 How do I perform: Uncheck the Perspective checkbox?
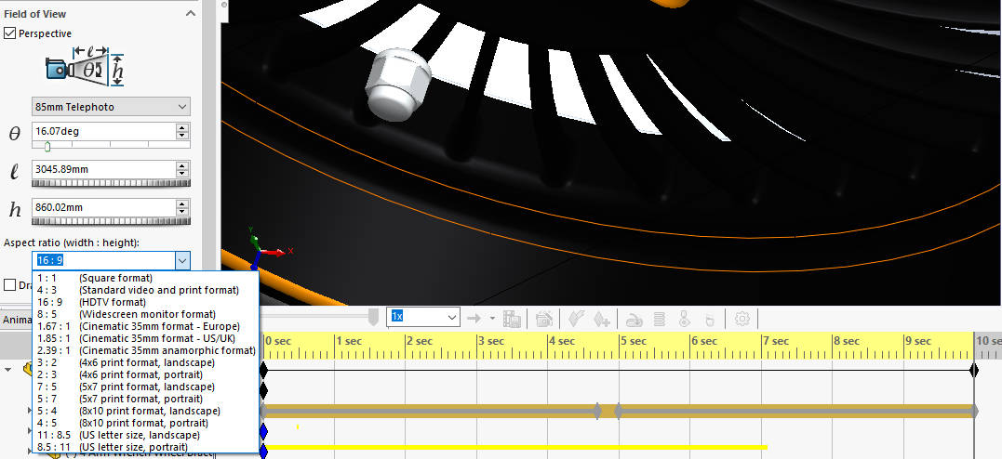coord(10,33)
